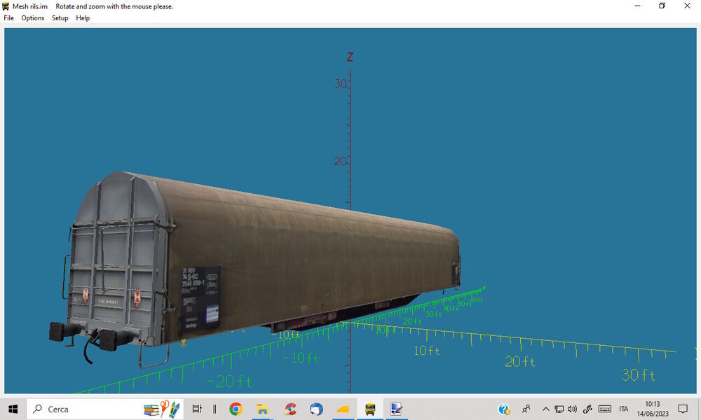Open the File menu
The image size is (701, 420).
click(x=9, y=18)
